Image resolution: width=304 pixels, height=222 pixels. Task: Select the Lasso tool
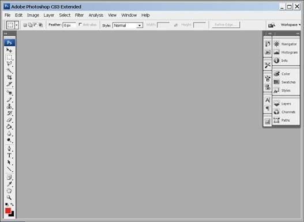[9, 64]
